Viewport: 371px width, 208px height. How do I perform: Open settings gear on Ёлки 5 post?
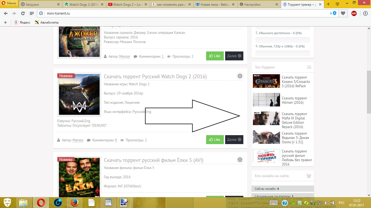[x=240, y=160]
